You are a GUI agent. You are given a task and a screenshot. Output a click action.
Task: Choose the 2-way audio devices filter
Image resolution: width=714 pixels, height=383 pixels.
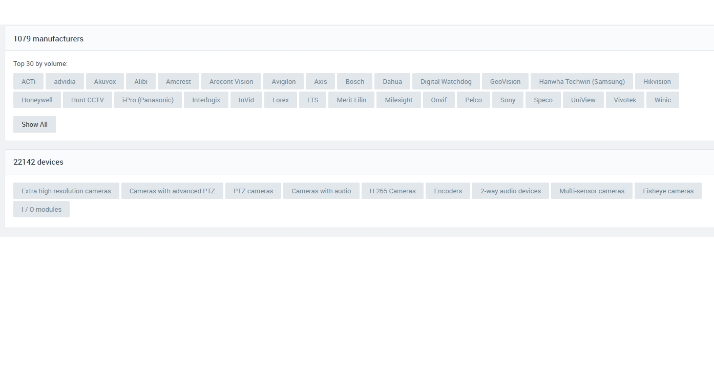pyautogui.click(x=510, y=191)
